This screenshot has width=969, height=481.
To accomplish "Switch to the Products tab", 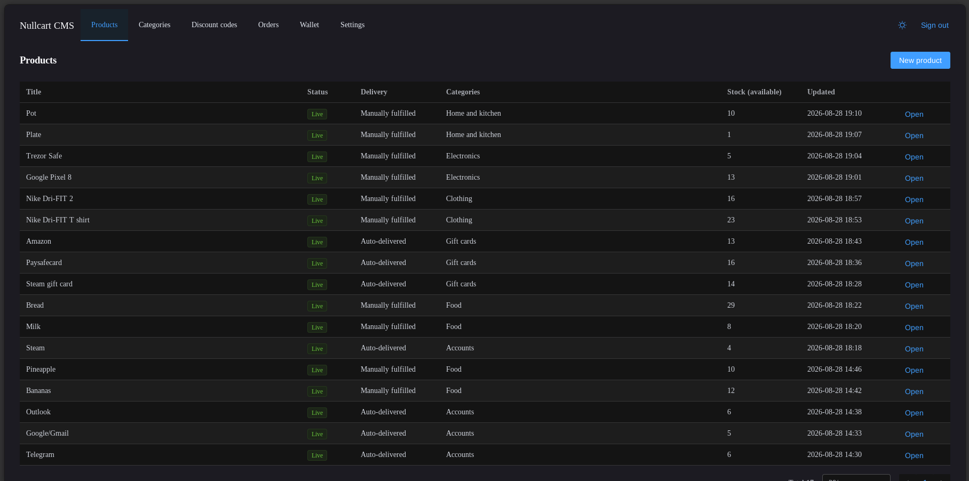I will (104, 25).
